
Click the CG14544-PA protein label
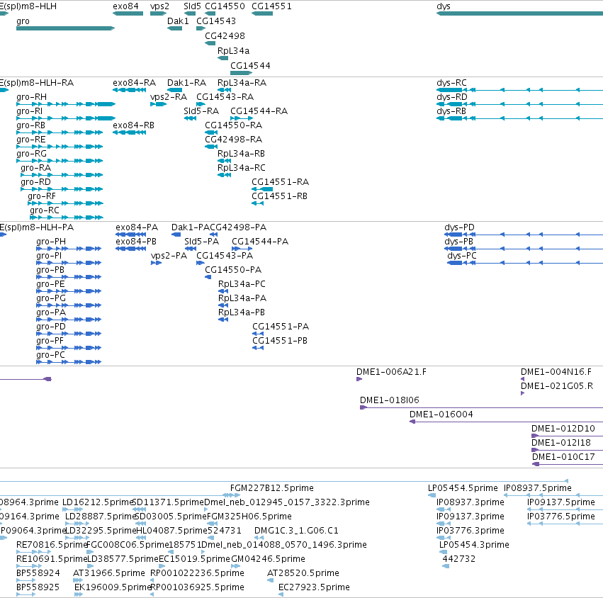pos(260,242)
